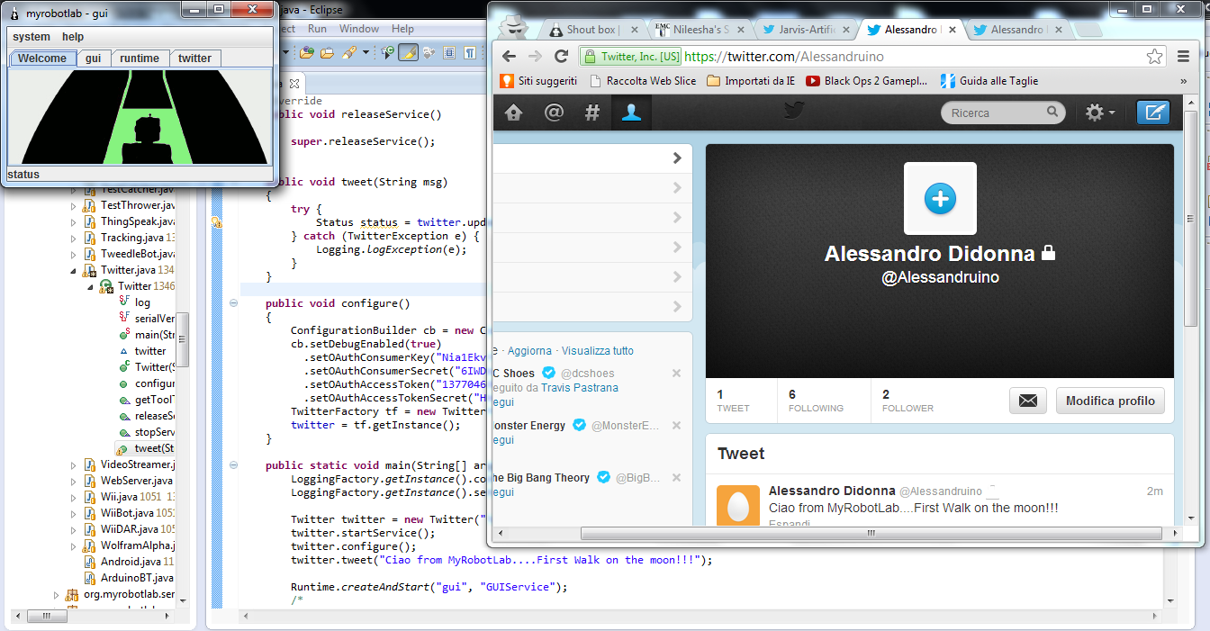Dismiss the Monster Energy follow suggestion

677,425
